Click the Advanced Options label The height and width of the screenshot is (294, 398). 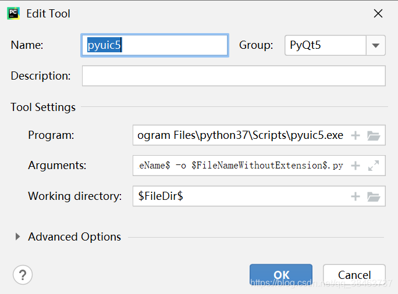click(74, 237)
